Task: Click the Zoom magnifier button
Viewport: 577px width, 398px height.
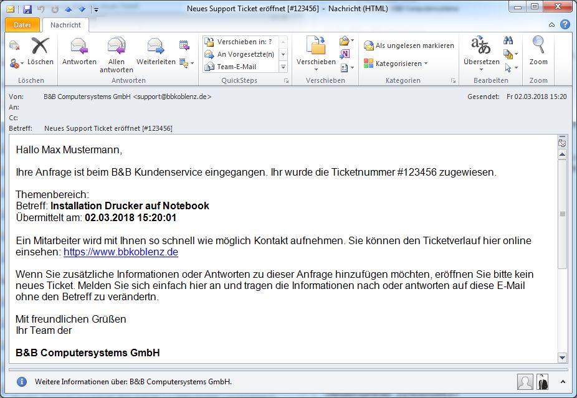Action: tap(538, 51)
